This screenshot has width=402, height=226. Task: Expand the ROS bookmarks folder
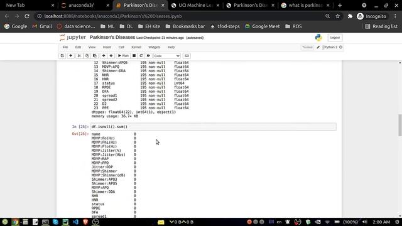[x=293, y=26]
